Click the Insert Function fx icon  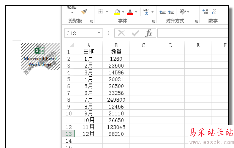(x=149, y=33)
